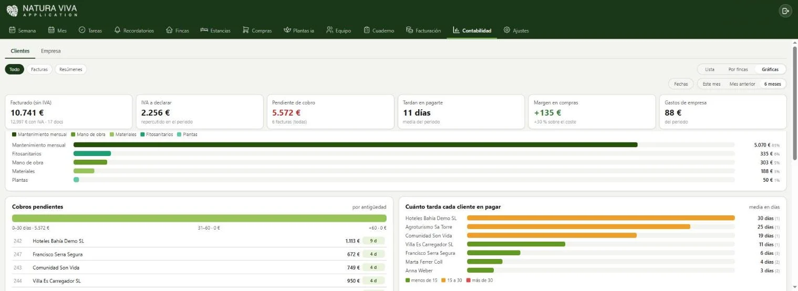Switch to the Empresa tab
The image size is (798, 291).
pyautogui.click(x=50, y=51)
